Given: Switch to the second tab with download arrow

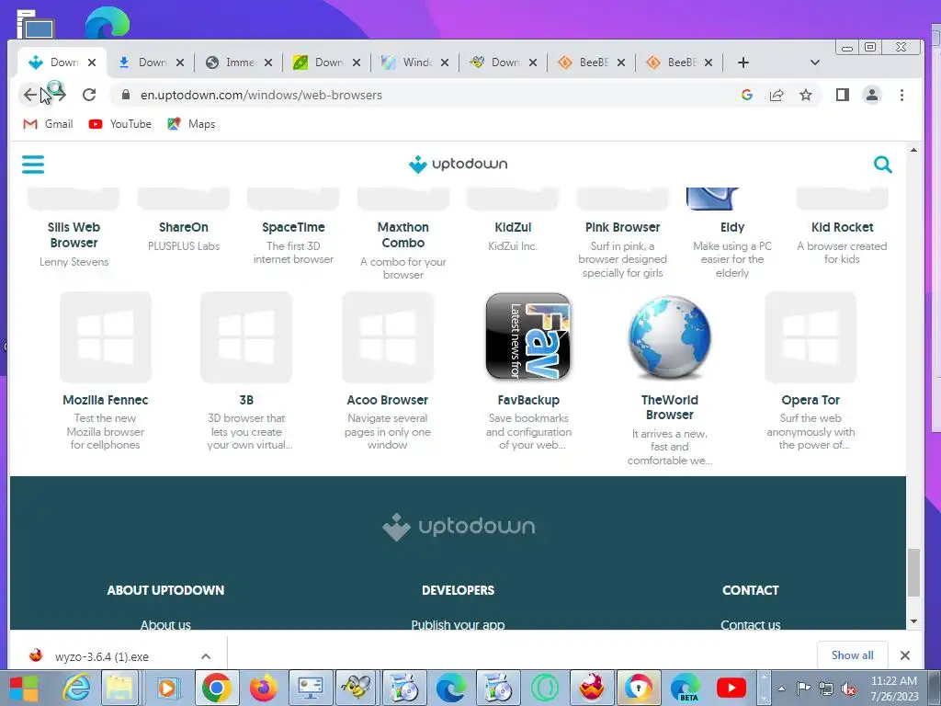Looking at the screenshot, I should tap(142, 63).
